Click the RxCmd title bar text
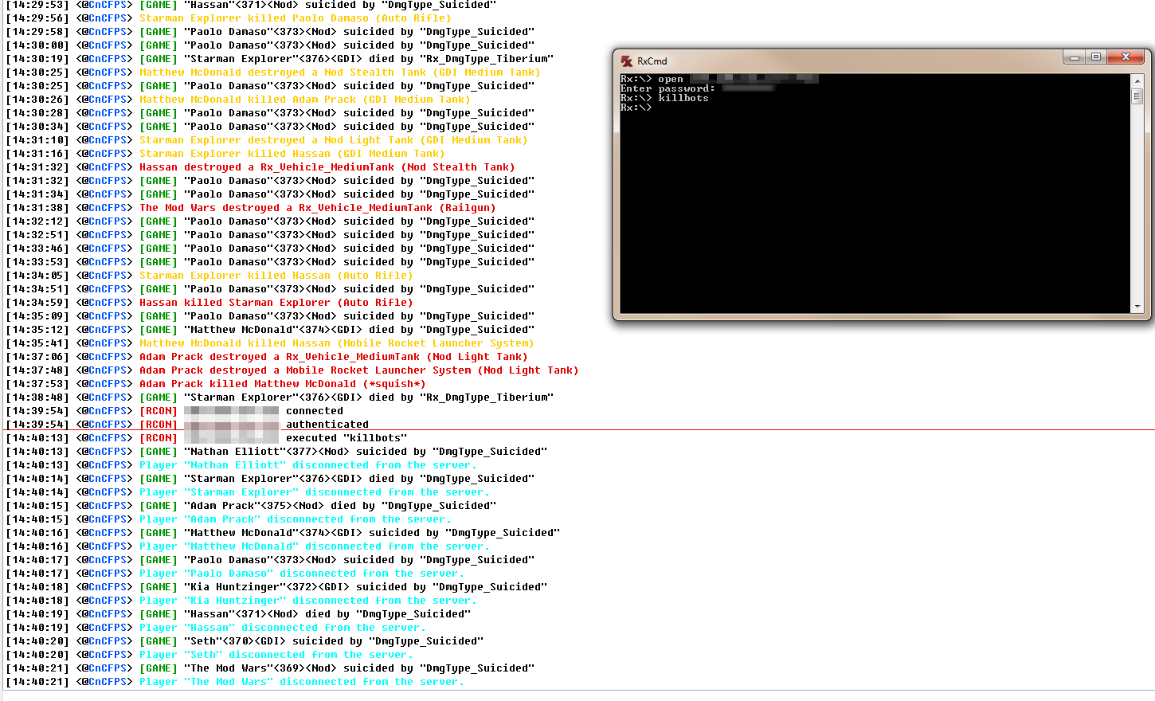This screenshot has height=701, width=1155. [652, 61]
